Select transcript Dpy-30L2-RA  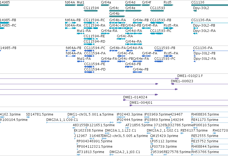tap(195, 34)
